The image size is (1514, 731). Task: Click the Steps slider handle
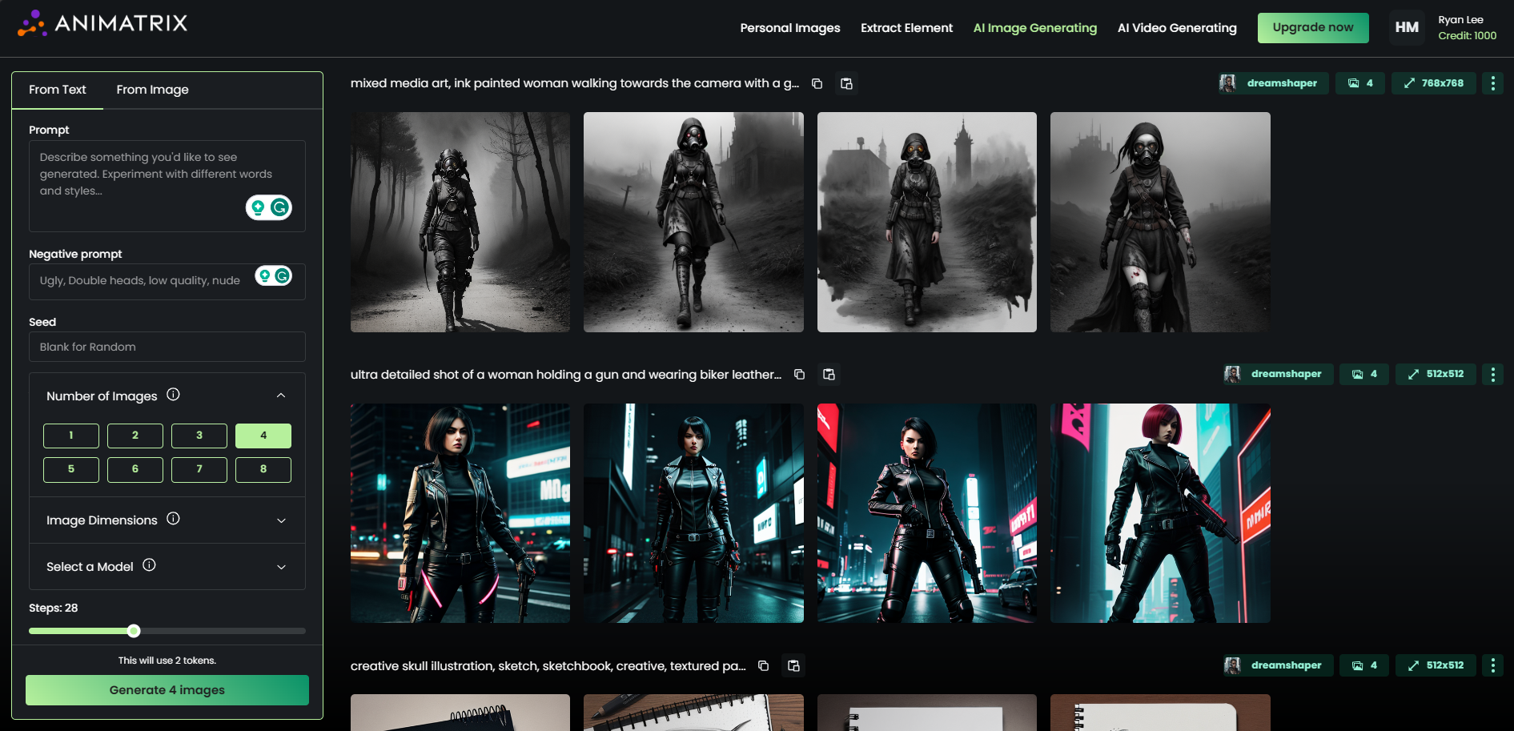click(x=134, y=631)
